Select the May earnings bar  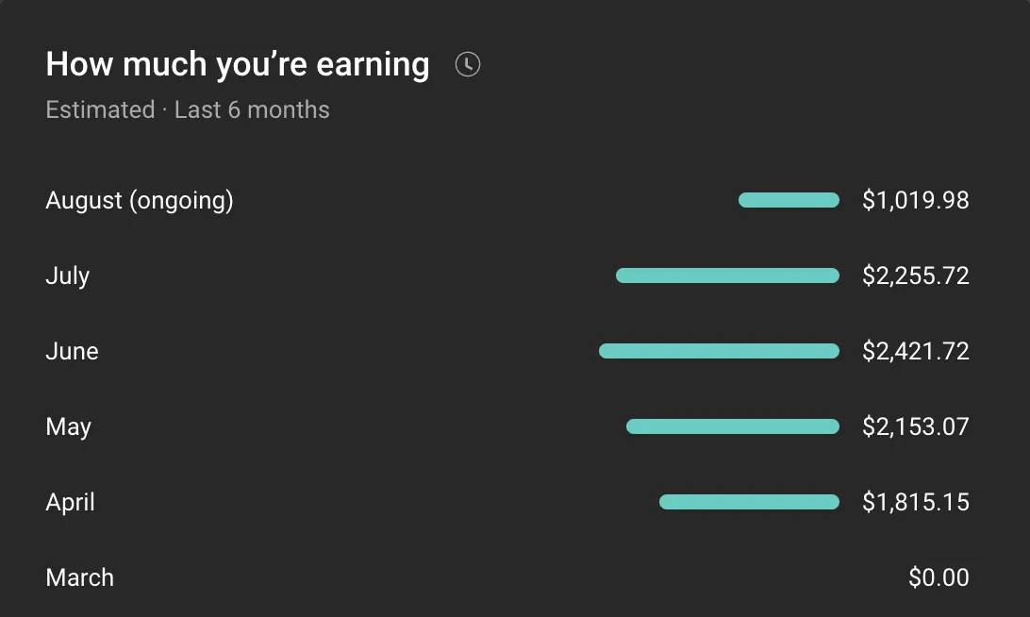(x=733, y=426)
